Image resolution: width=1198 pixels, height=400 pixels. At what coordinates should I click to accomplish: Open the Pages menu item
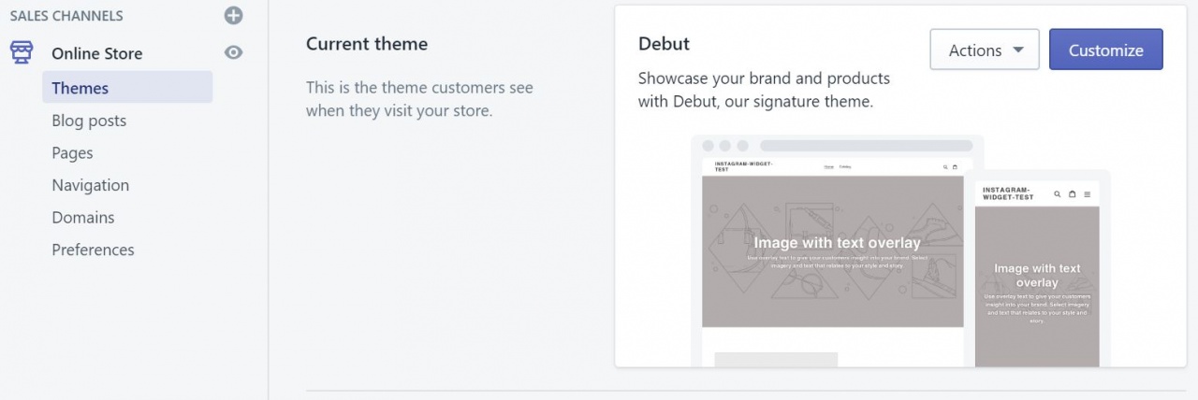tap(72, 153)
